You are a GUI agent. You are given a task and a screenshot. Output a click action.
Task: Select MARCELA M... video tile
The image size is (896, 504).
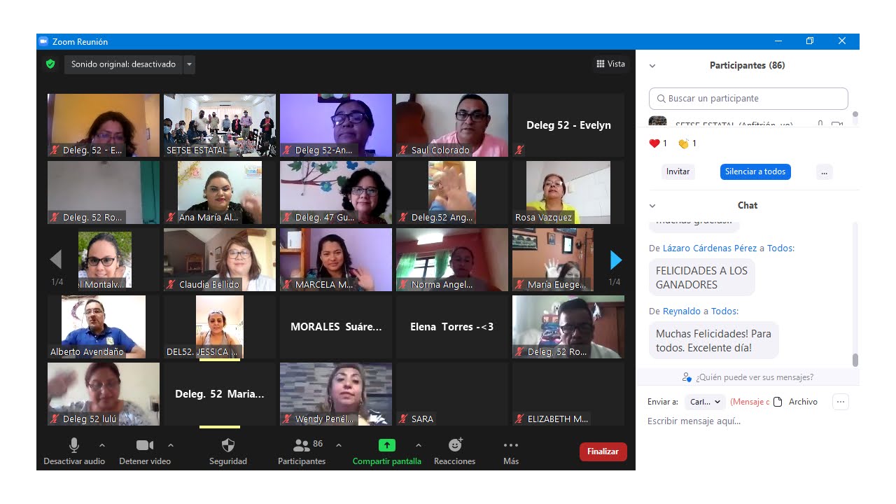click(x=336, y=260)
